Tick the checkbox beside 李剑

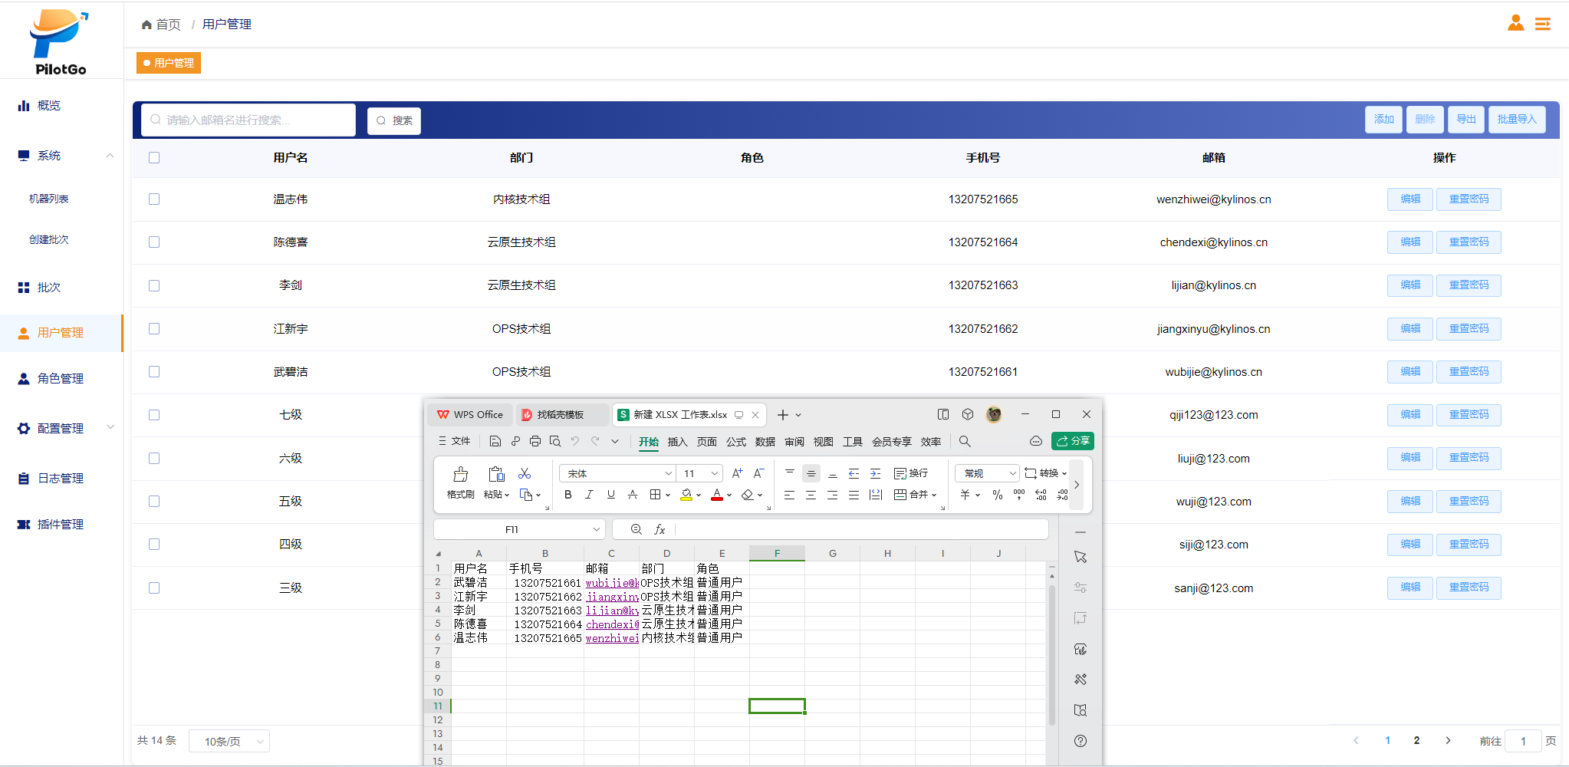click(154, 285)
